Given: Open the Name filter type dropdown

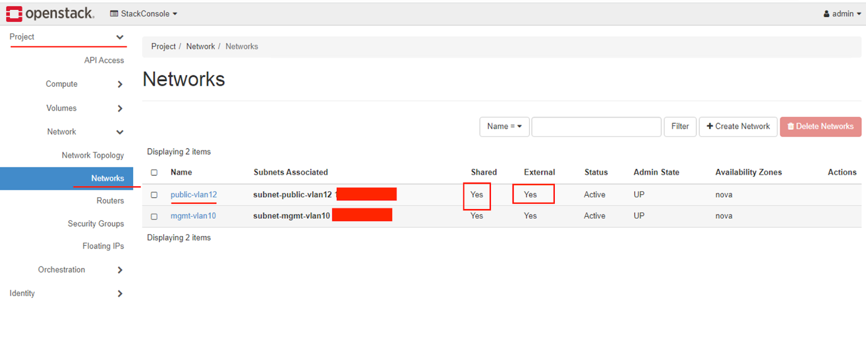Looking at the screenshot, I should [x=504, y=127].
